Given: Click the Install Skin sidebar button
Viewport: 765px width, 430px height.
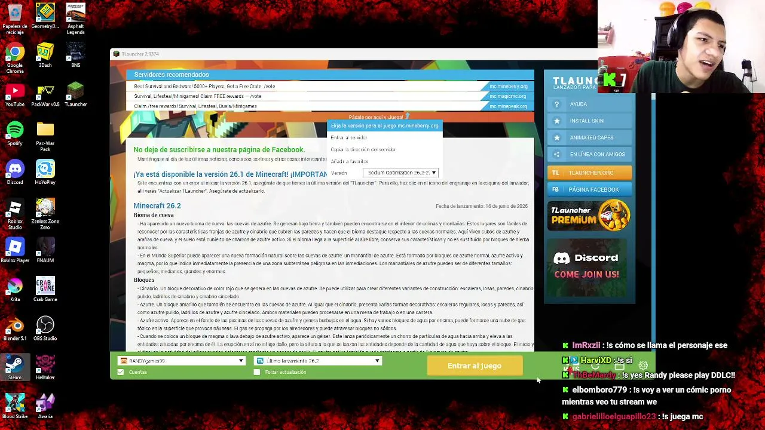Looking at the screenshot, I should coord(589,121).
